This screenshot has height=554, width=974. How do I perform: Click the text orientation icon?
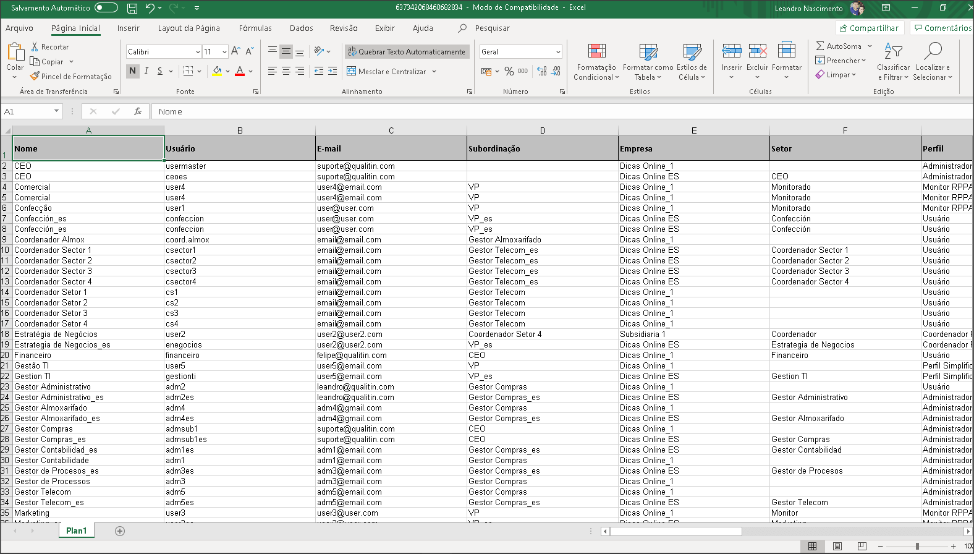tap(319, 51)
